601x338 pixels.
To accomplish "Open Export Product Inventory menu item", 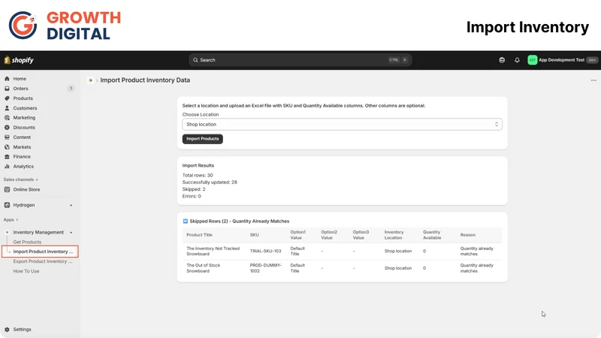I will tap(43, 261).
